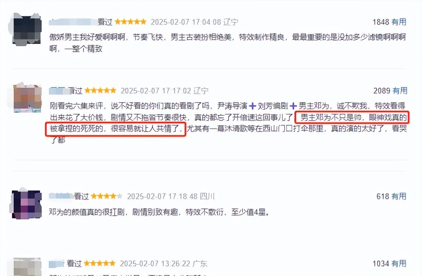Click the star rating of the 17:17:02 review
This screenshot has height=276, width=422.
100,90
